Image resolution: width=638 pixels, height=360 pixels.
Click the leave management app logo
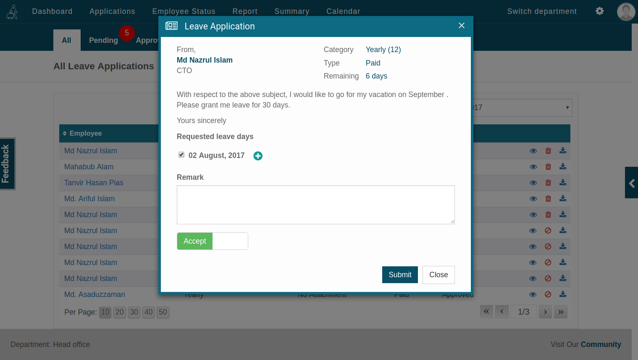coord(12,11)
